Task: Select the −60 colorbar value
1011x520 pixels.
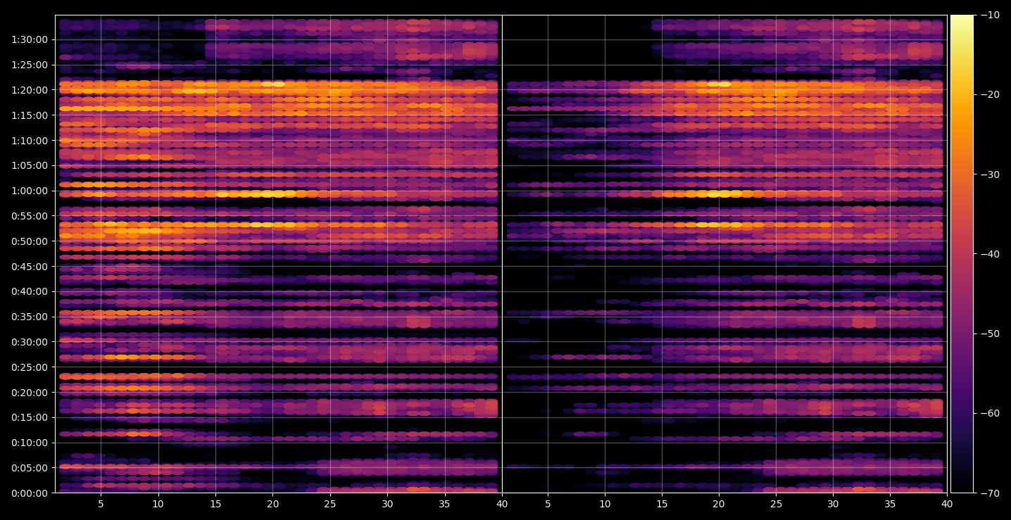Action: click(990, 413)
